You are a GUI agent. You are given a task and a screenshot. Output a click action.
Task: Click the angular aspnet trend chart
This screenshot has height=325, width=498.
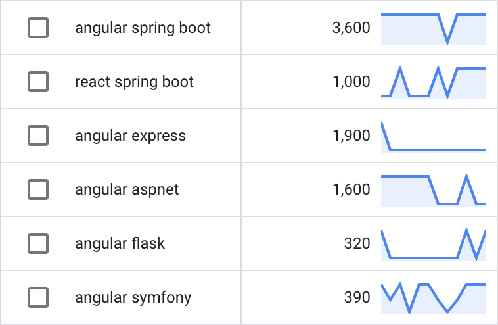(434, 190)
